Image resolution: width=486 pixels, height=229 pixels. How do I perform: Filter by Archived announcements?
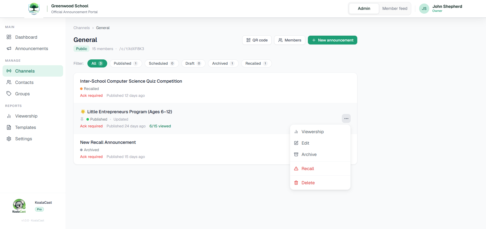pos(223,63)
